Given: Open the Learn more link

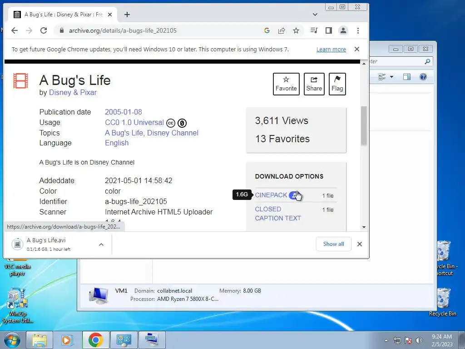Looking at the screenshot, I should [331, 50].
